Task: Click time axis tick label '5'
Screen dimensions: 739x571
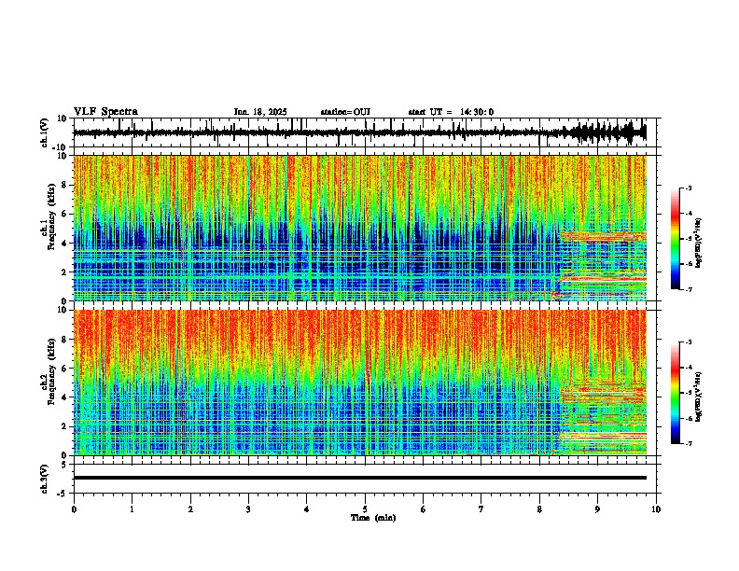Action: click(x=365, y=509)
